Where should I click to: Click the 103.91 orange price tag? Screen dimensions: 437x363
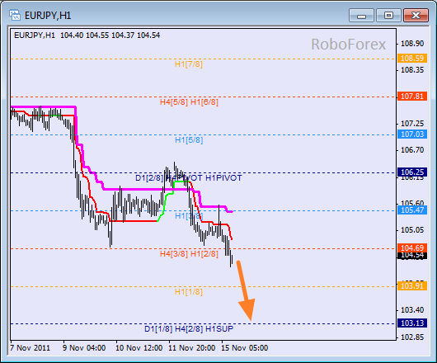pyautogui.click(x=412, y=285)
